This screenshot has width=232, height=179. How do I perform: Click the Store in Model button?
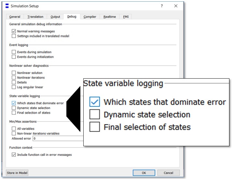coord(17,173)
